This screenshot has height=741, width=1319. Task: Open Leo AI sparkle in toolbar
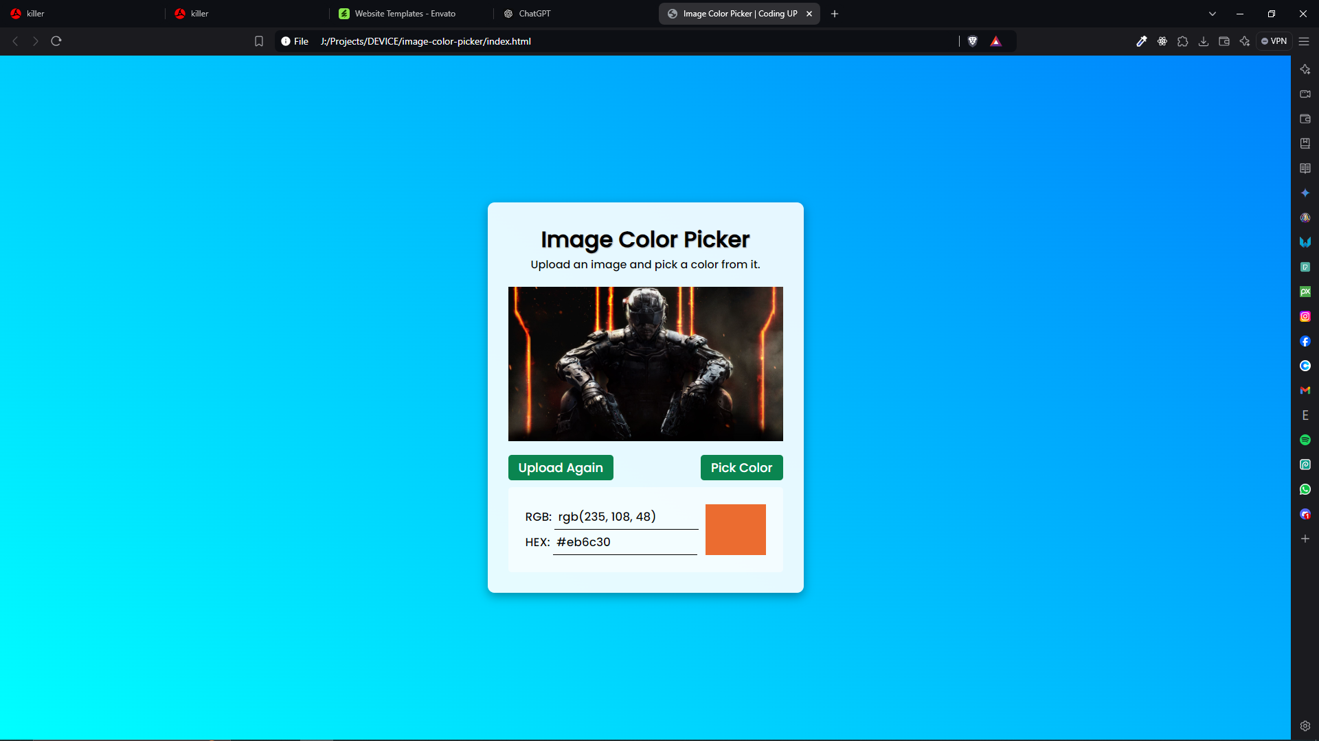coord(1245,41)
